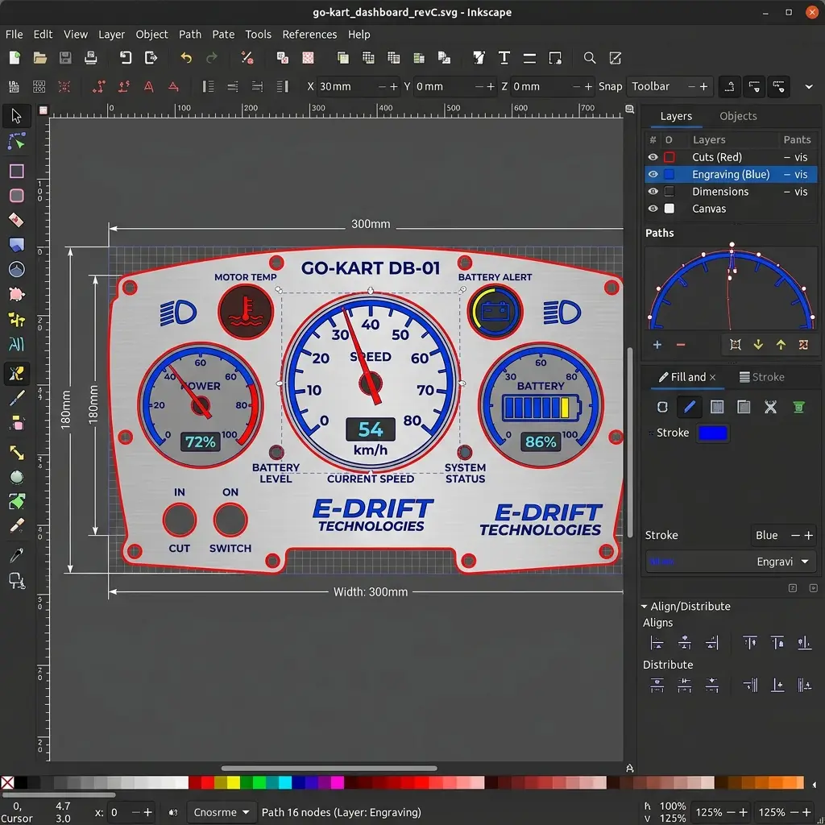Screen dimensions: 825x825
Task: Select the arrow selector tool
Action: (16, 116)
